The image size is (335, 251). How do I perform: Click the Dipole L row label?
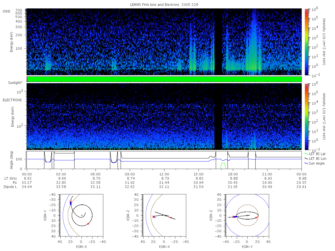10,187
